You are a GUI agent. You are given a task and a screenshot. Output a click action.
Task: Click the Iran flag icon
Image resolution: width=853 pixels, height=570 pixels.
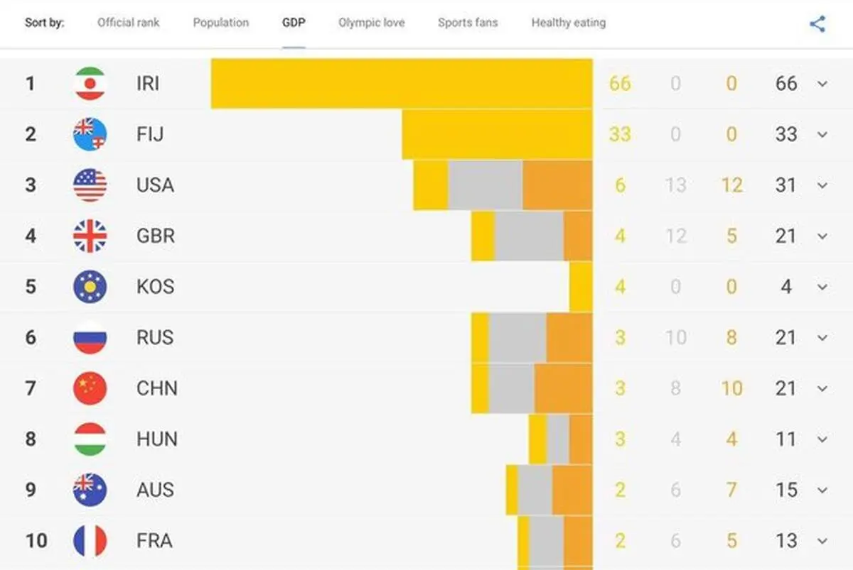pos(90,84)
